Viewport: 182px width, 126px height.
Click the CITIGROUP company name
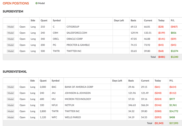pos(73,27)
